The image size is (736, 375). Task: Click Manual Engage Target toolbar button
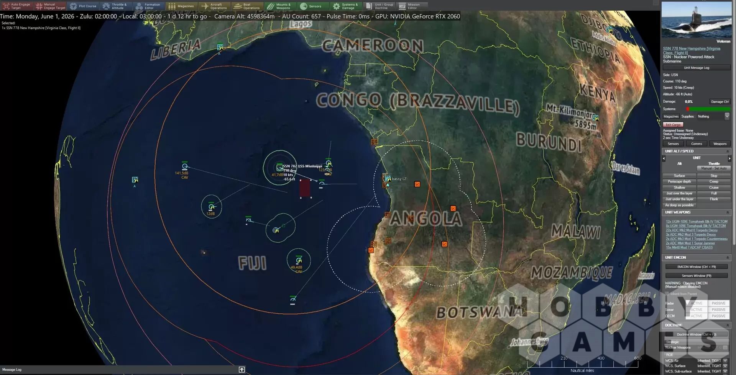tap(50, 6)
